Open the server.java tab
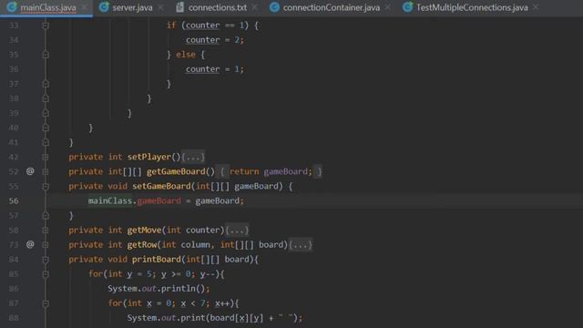583x328 pixels. click(x=131, y=7)
